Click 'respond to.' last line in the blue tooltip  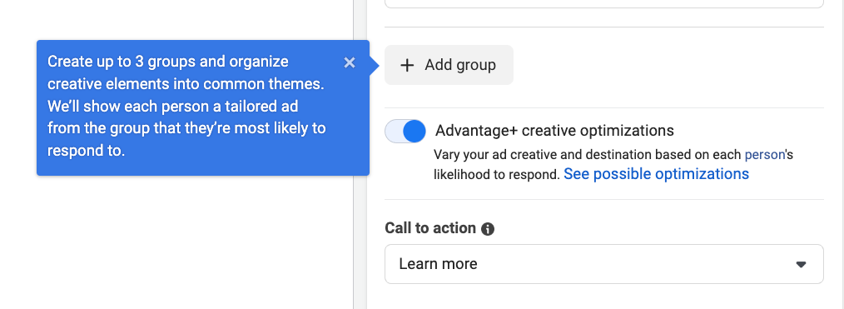[x=86, y=152]
